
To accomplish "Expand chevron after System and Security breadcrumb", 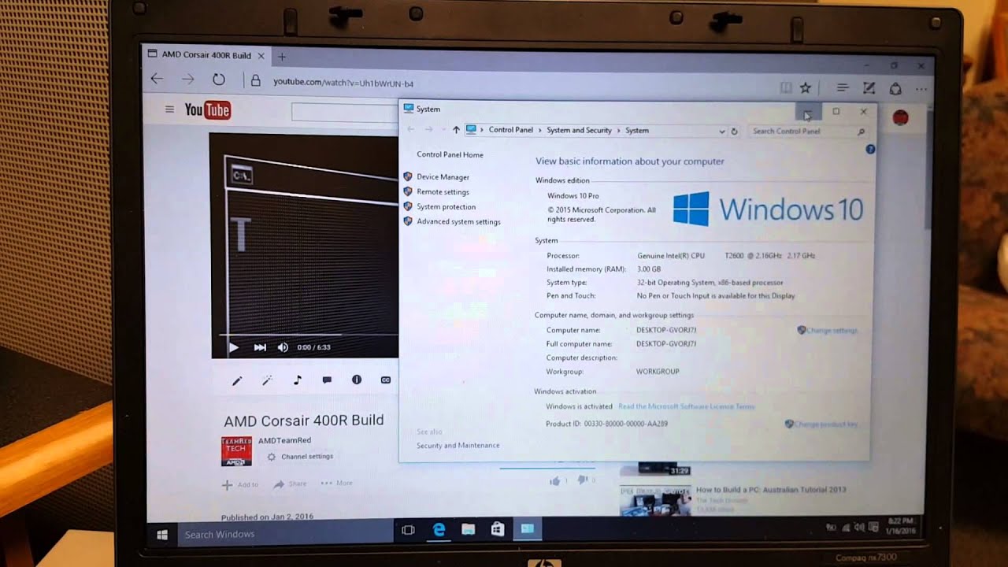I will point(618,131).
